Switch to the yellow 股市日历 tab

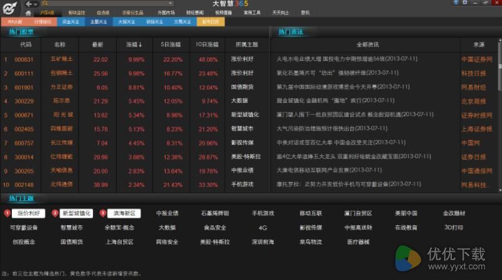[211, 22]
